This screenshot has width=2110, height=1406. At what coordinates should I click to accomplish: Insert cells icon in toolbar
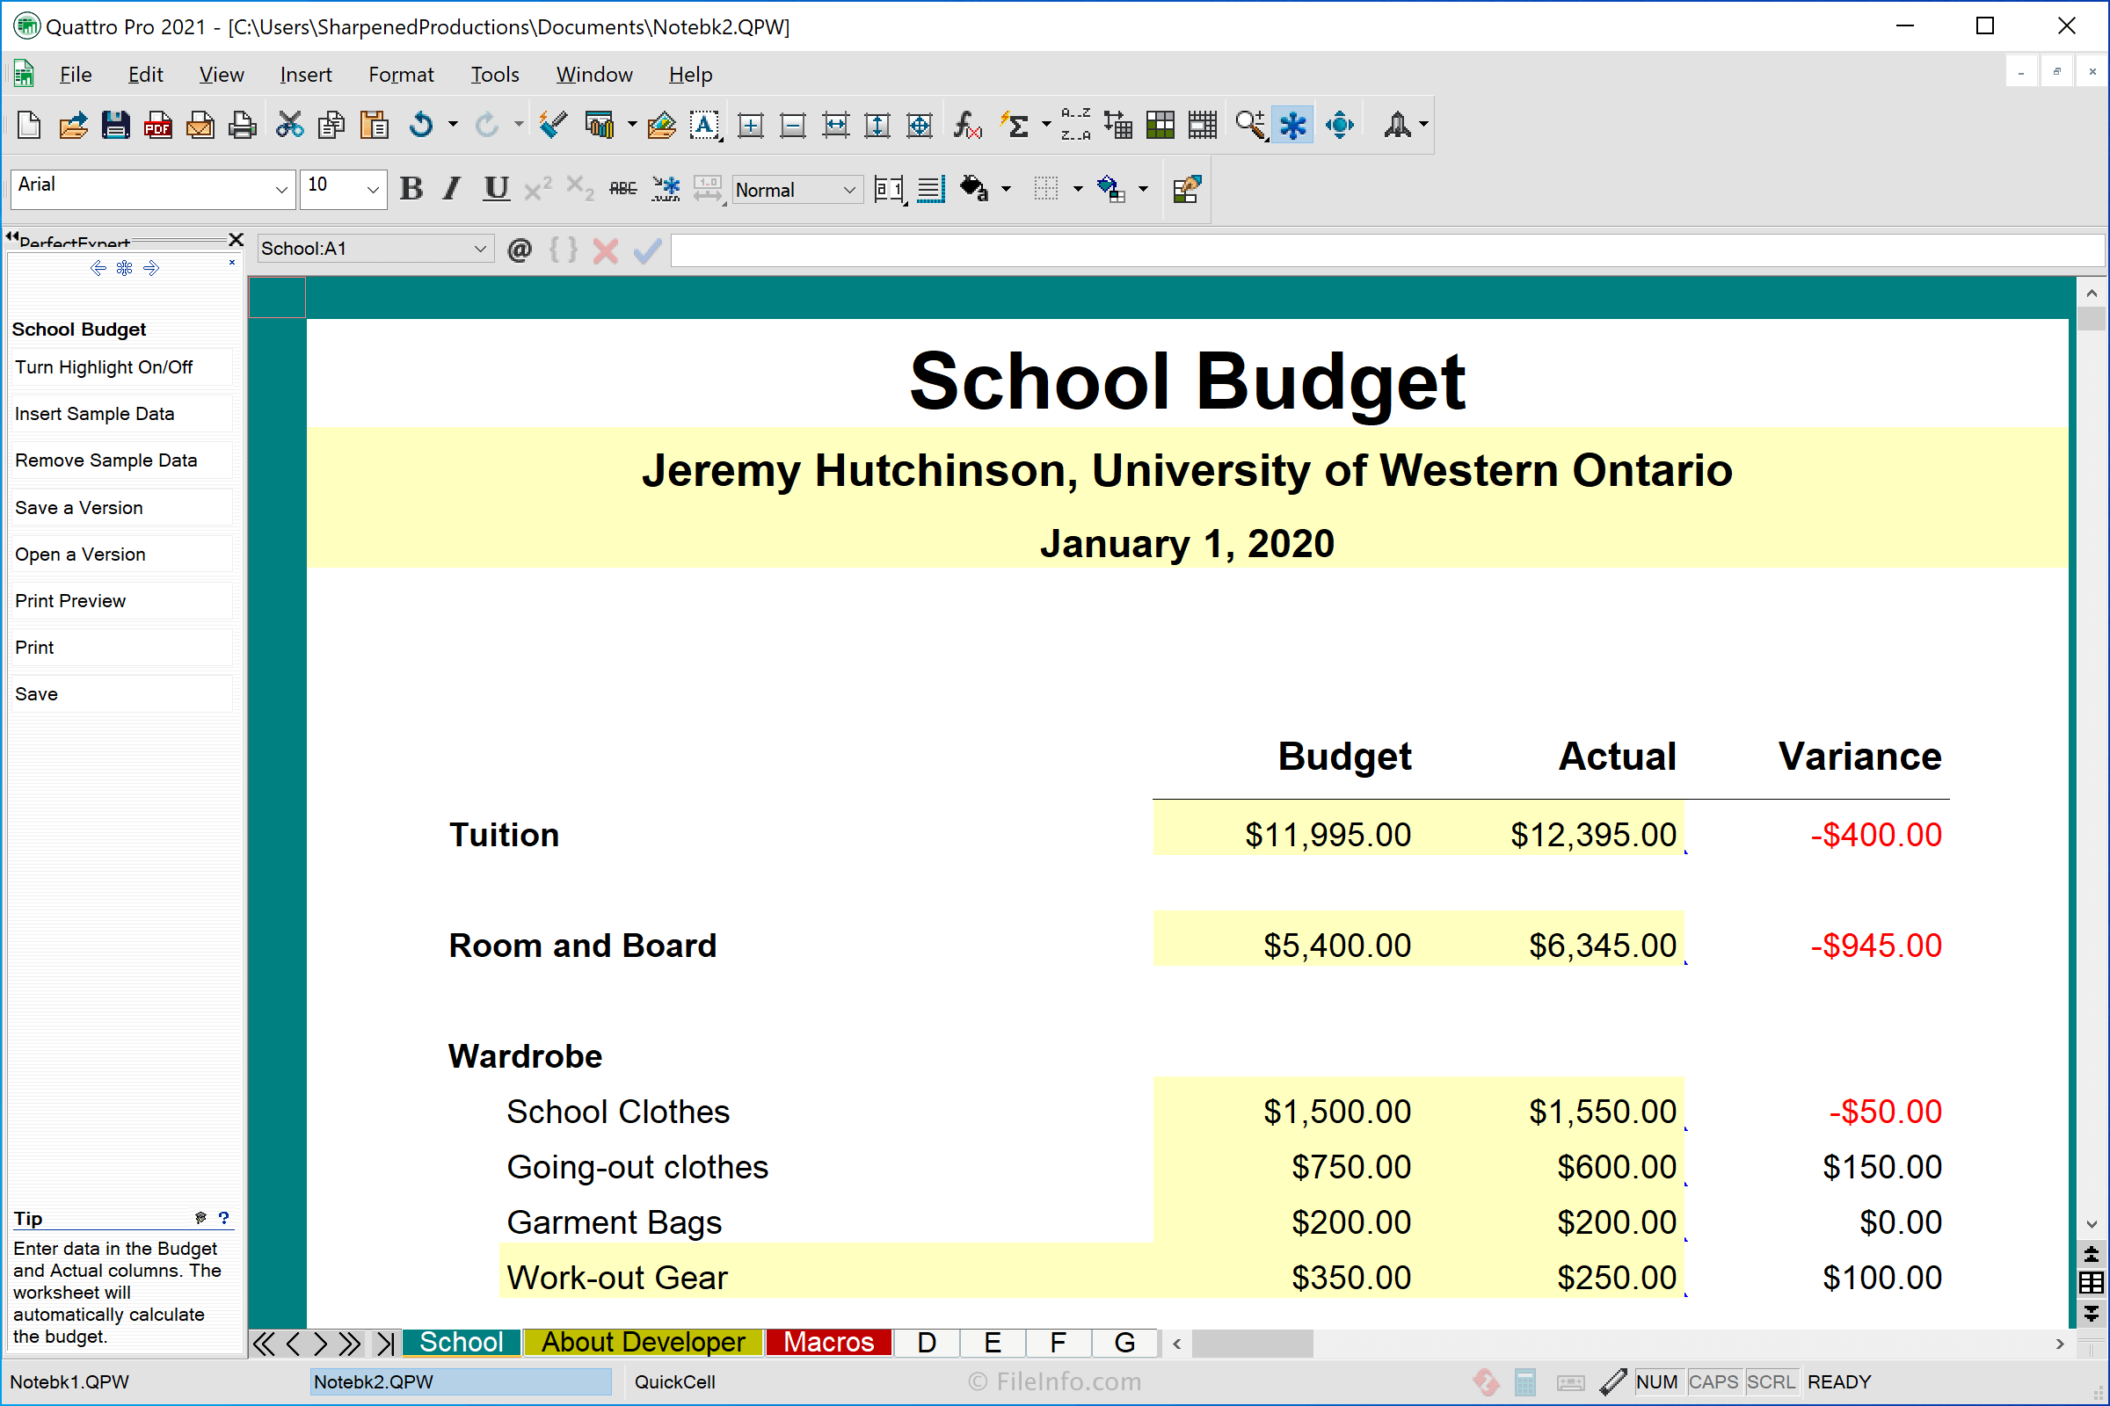click(750, 125)
